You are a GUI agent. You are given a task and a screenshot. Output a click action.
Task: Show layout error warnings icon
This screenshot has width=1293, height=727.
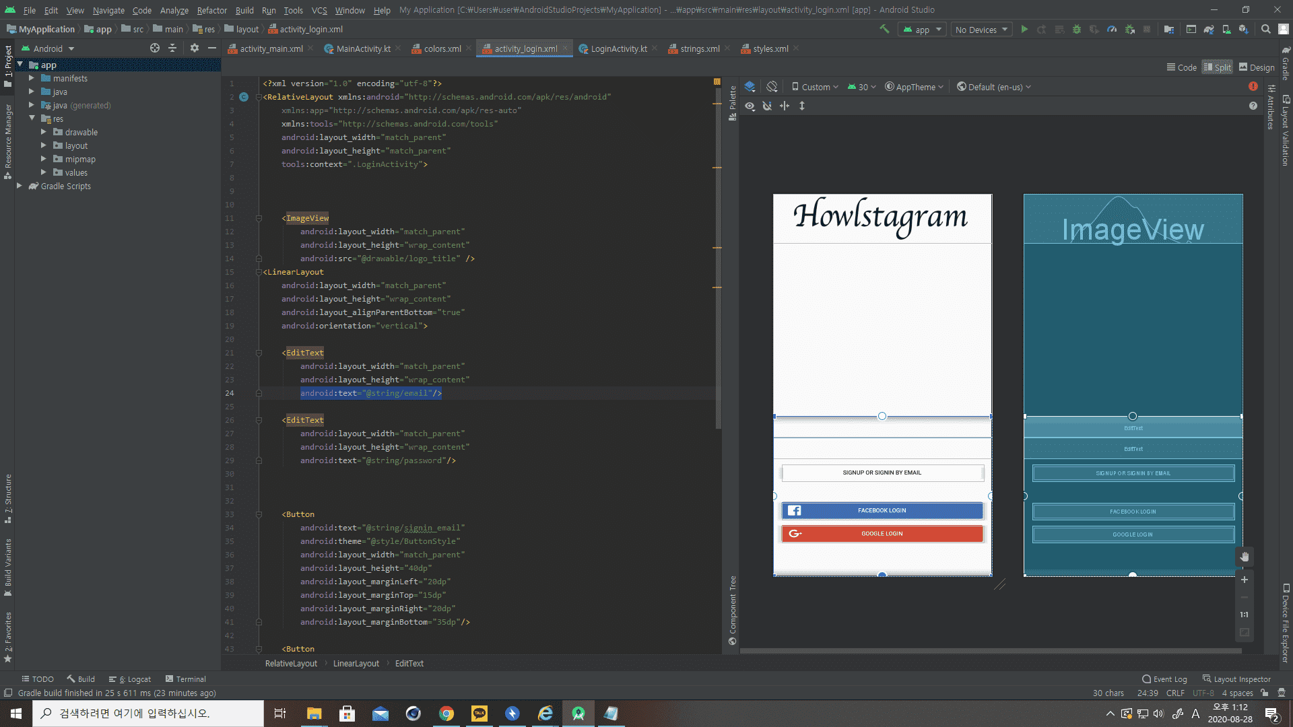click(1253, 87)
